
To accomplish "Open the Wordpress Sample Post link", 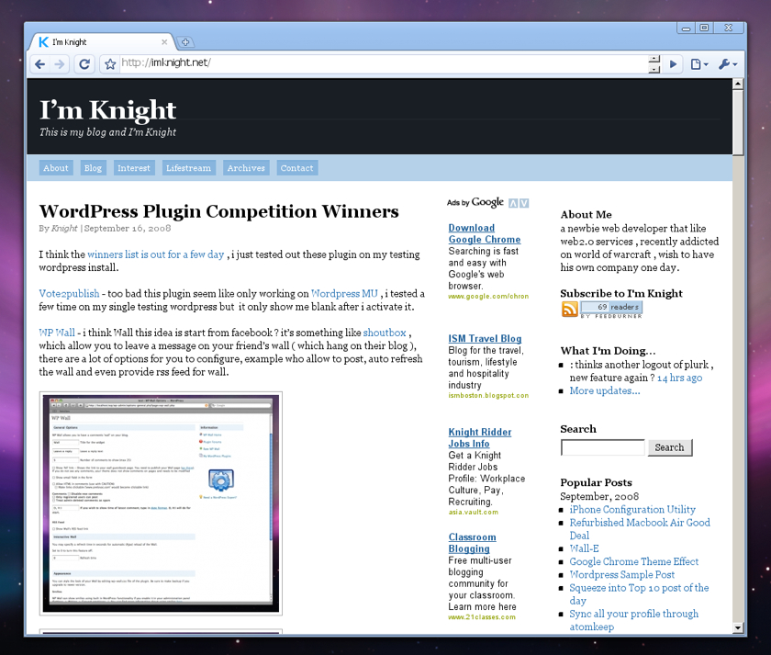I will pos(622,574).
